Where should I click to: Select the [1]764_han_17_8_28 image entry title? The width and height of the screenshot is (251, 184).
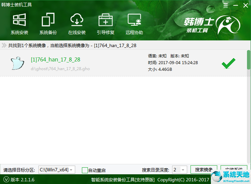point(55,59)
